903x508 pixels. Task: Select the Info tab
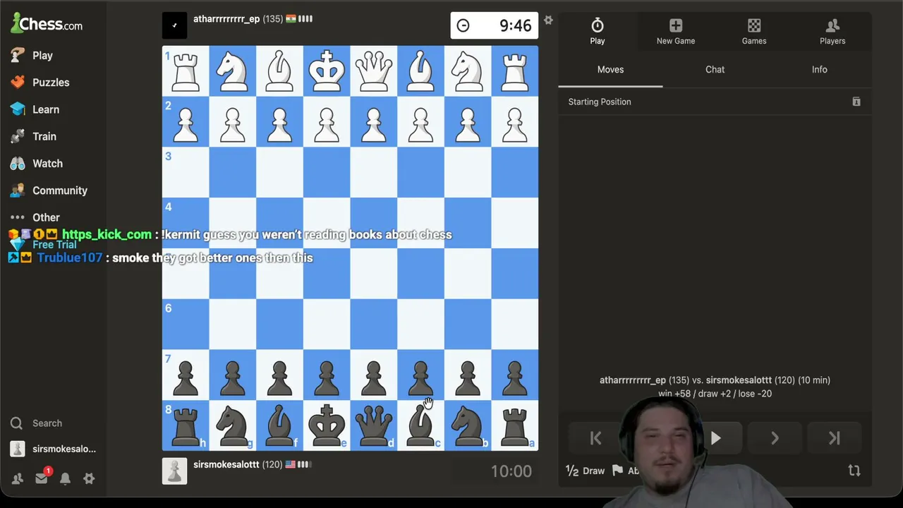point(819,69)
